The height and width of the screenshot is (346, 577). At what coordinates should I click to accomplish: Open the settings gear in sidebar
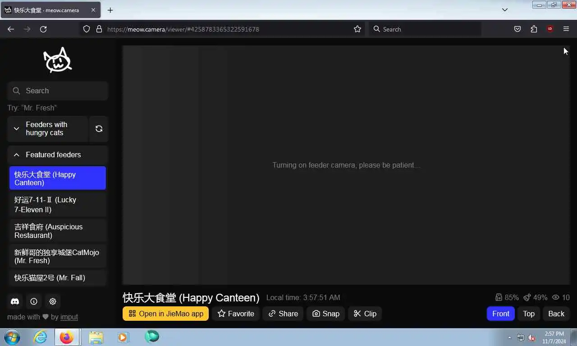53,301
